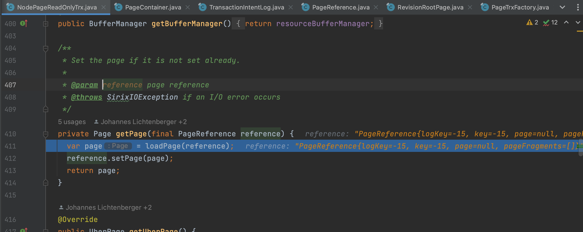
Task: Switch to the RevisionRootPage.java tab
Action: click(430, 7)
